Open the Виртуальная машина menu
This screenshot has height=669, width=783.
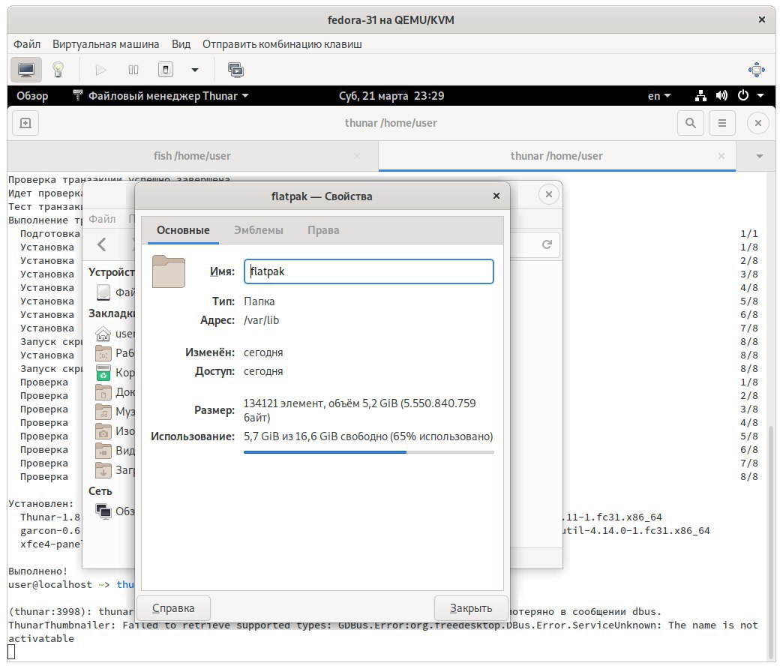pyautogui.click(x=106, y=44)
